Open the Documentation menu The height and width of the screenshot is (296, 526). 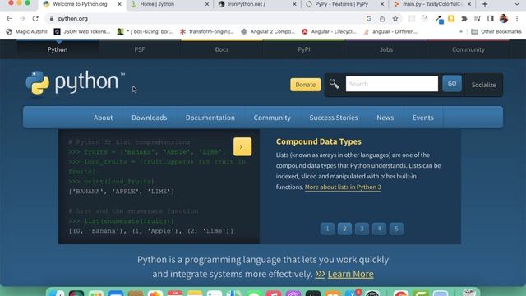[210, 118]
